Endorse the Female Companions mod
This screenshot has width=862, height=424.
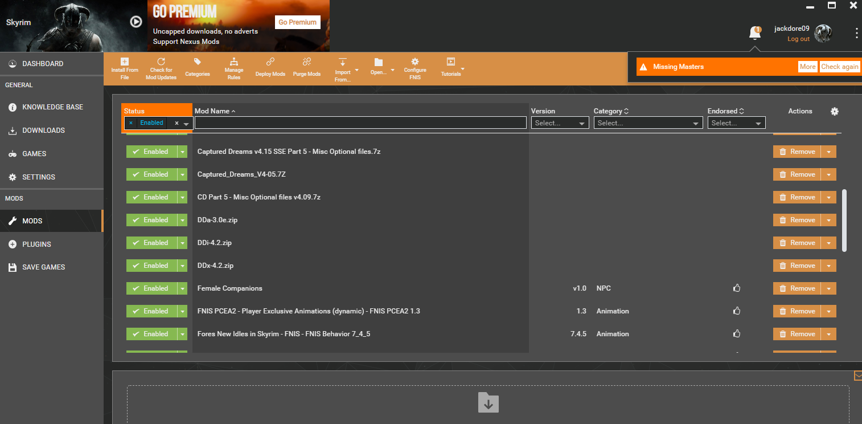point(737,288)
